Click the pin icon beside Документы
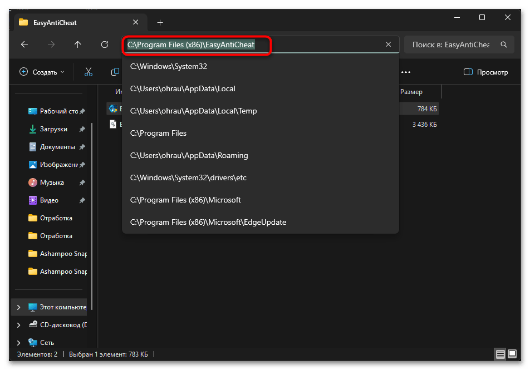The image size is (530, 370). [82, 147]
